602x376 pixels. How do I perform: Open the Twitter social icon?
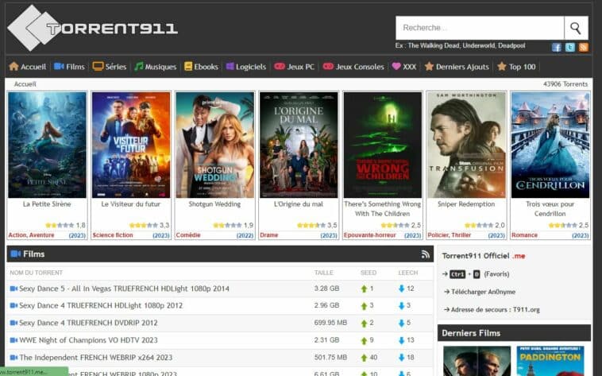click(570, 47)
